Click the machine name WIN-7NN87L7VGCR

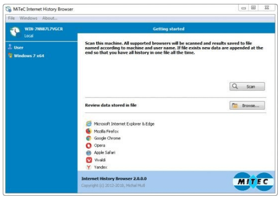[x=43, y=29]
